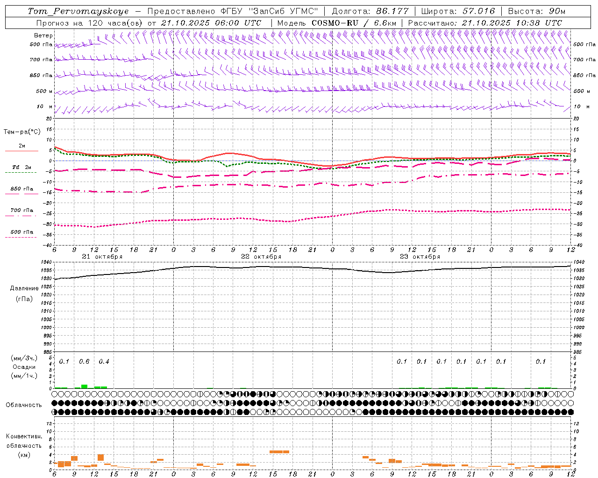Click the (мм/3ч.) precipitation unit label
The width and height of the screenshot is (598, 478).
point(24,358)
